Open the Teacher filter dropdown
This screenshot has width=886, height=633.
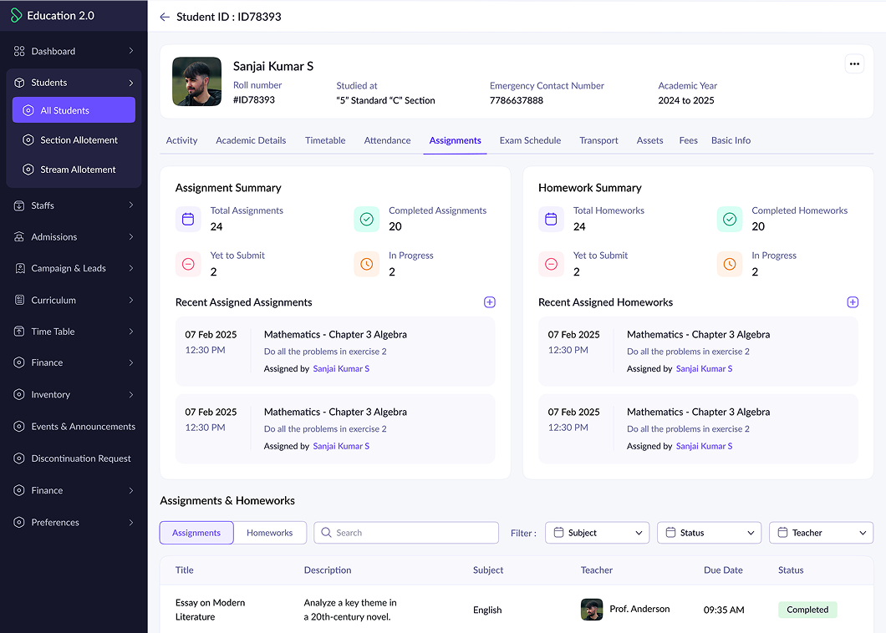[x=821, y=533]
